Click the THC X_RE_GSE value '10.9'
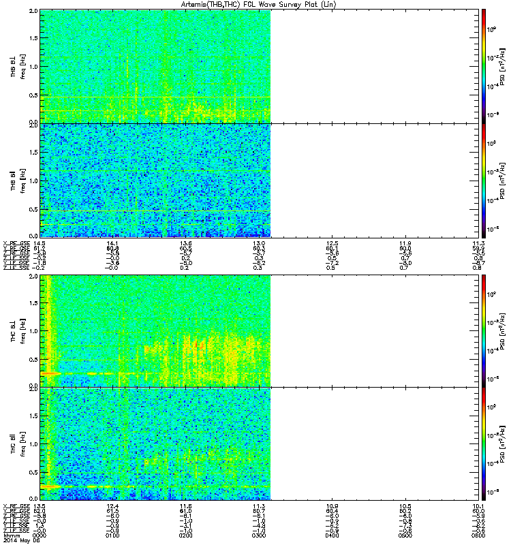Viewport: 511px width, 545px height. [332, 506]
